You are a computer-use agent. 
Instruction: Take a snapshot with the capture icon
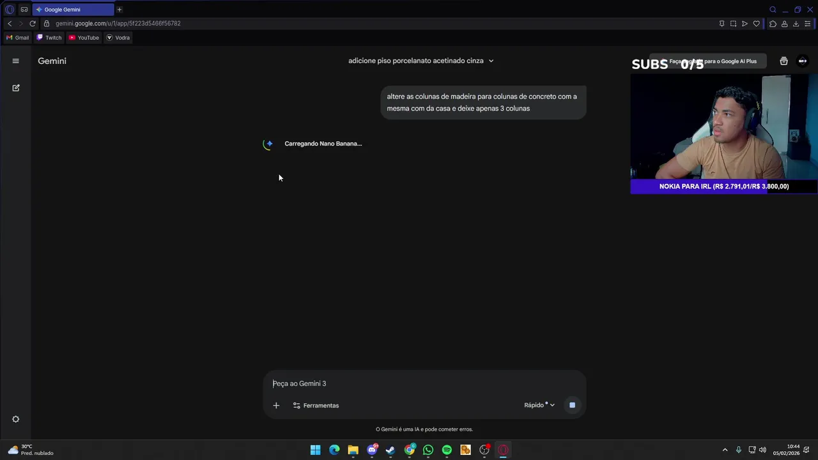point(733,24)
